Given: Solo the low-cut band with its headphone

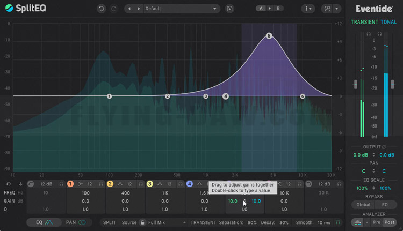Looking at the screenshot, I should coord(61,184).
